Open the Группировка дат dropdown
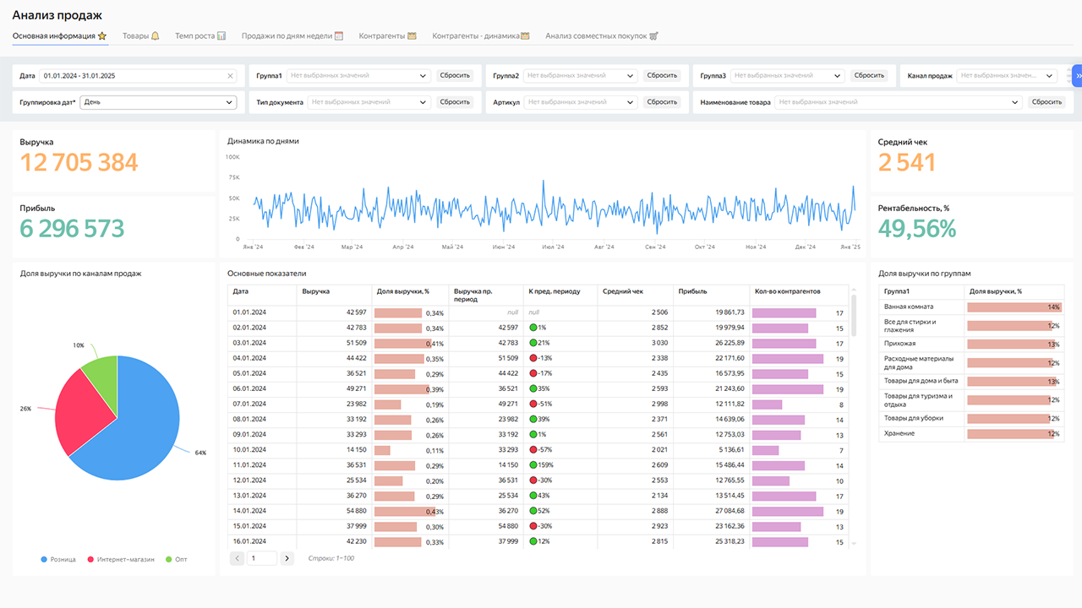The height and width of the screenshot is (608, 1082). click(158, 102)
